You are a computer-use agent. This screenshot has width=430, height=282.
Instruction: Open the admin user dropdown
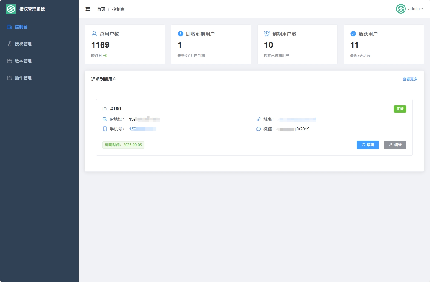tap(415, 9)
